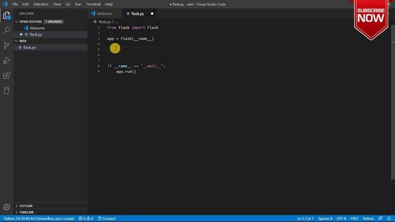Screen dimensions: 395x222
Task: Change file encoding UTF-8
Action: coord(341,218)
